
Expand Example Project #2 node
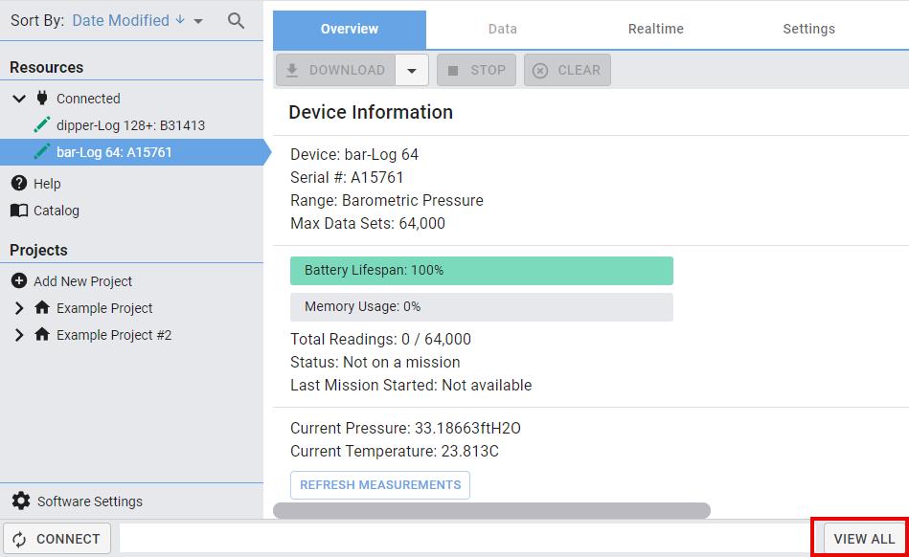pos(19,335)
